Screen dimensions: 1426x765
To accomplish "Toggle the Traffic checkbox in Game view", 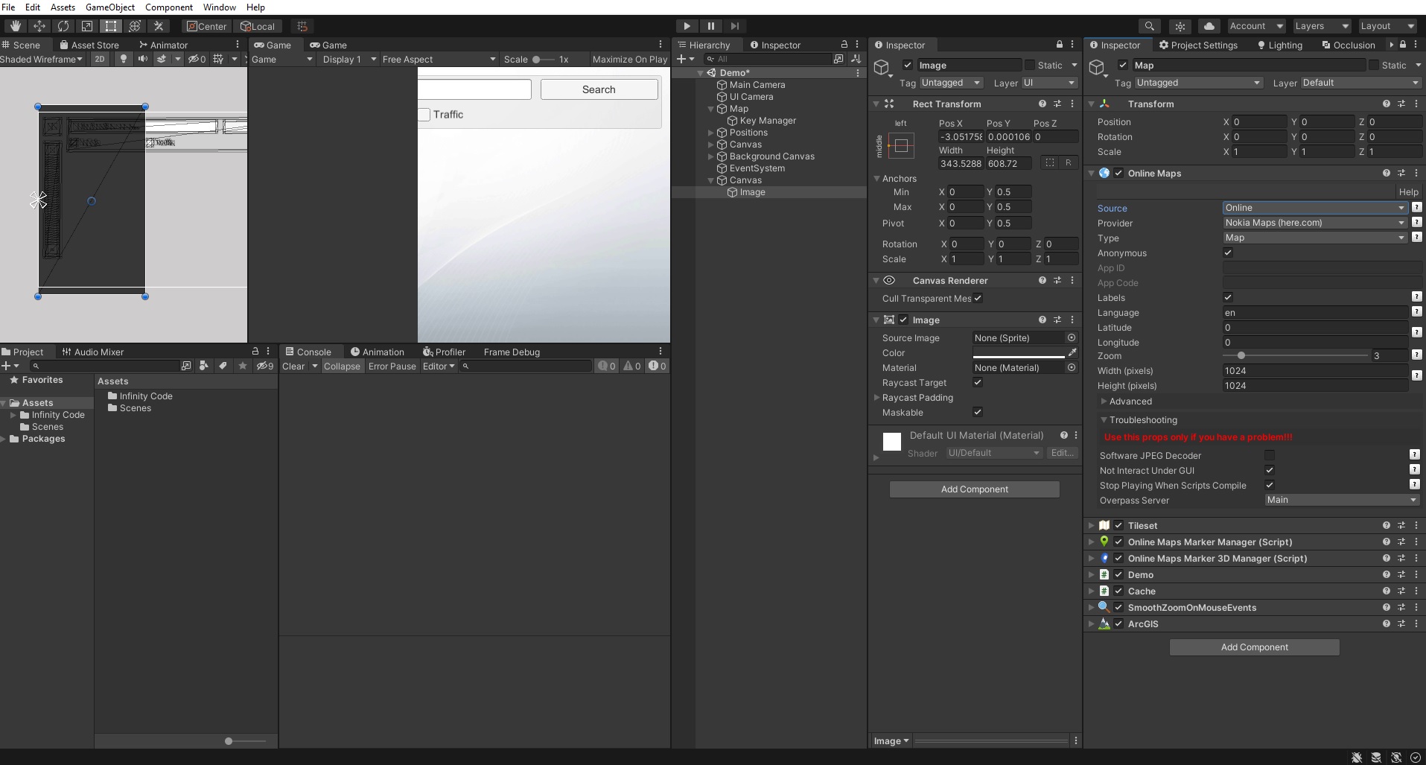I will 424,115.
